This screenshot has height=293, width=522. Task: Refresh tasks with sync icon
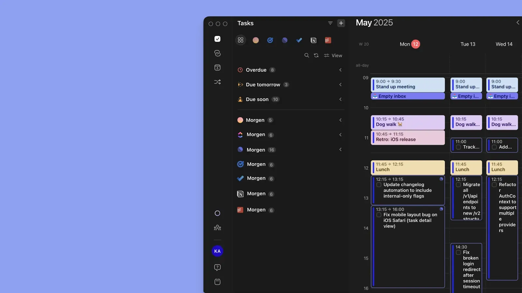coord(316,55)
